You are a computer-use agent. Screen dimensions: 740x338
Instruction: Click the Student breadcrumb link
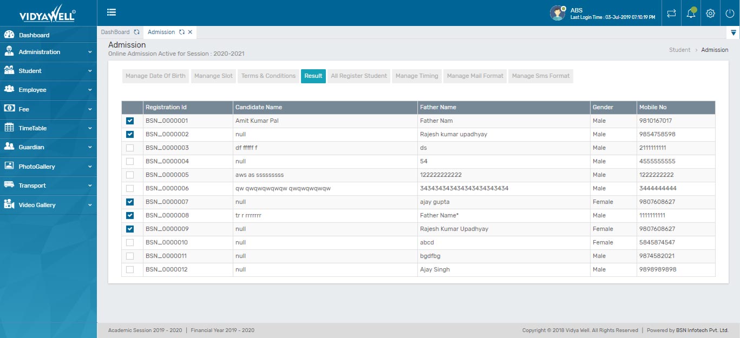pos(679,50)
